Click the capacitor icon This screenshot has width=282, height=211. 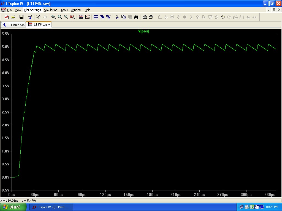pyautogui.click(x=185, y=17)
